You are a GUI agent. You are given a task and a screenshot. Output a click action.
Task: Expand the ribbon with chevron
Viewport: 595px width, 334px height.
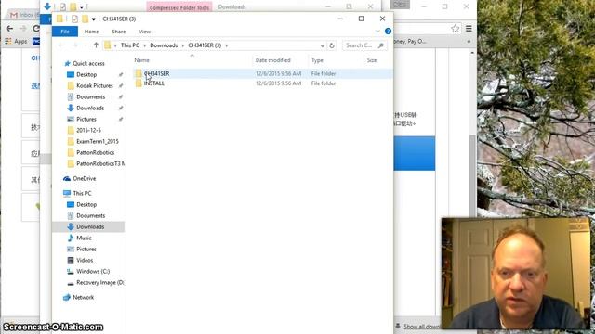tap(377, 32)
